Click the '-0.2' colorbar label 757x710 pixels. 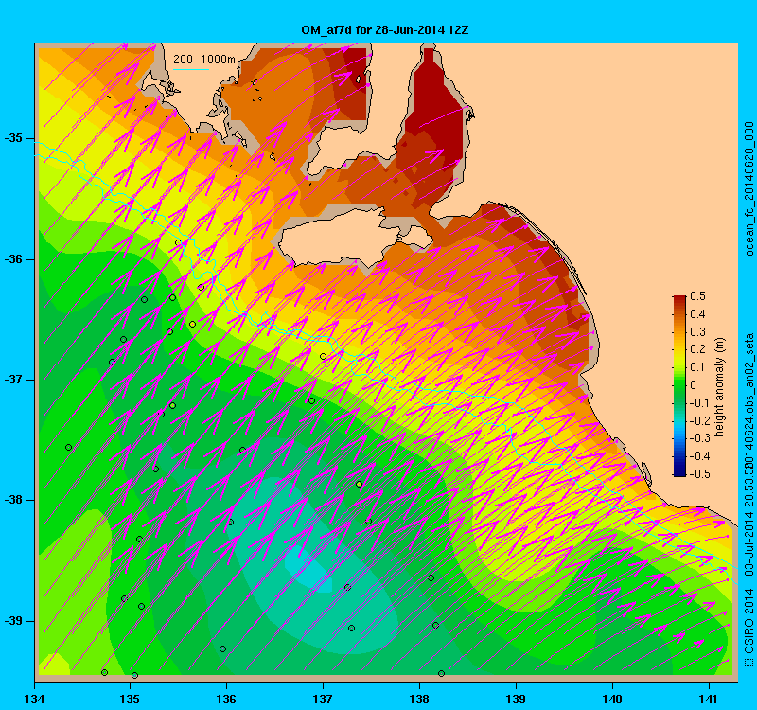point(699,420)
